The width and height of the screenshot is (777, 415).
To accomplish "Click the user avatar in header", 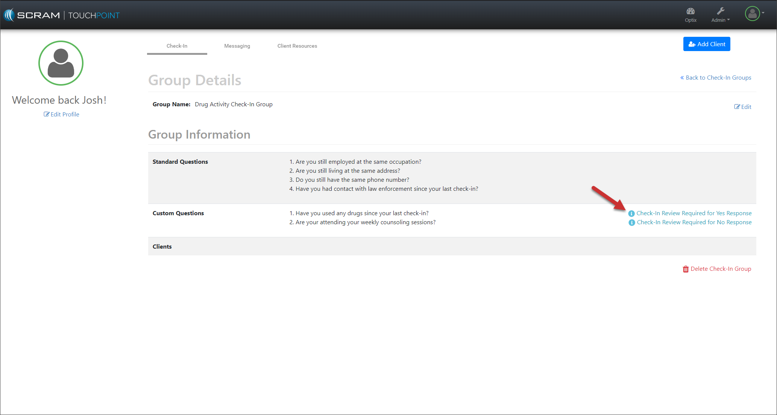I will [x=752, y=14].
